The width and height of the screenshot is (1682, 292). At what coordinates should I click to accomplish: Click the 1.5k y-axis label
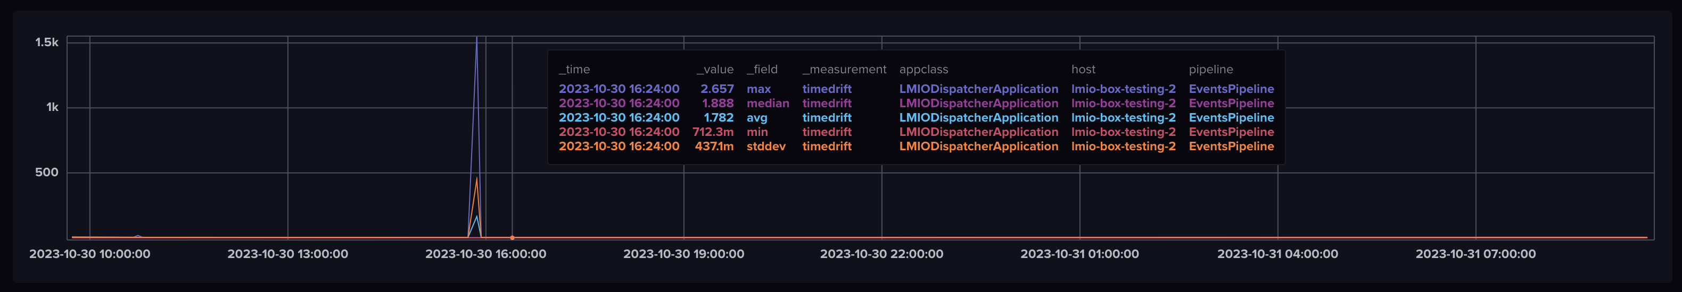tap(47, 42)
